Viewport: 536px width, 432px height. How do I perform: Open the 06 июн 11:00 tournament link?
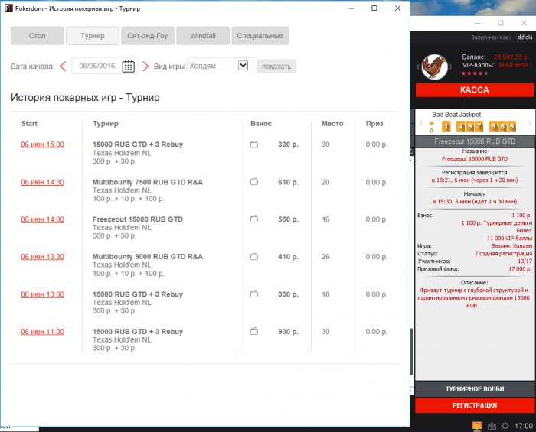click(x=42, y=332)
